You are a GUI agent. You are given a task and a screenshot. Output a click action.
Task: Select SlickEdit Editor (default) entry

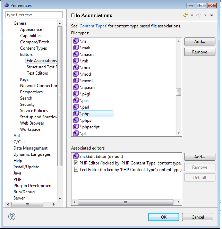tap(101, 156)
